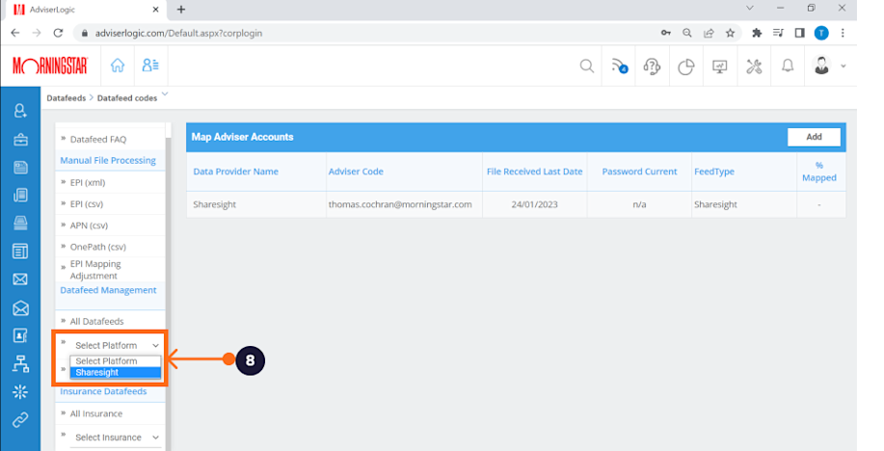Click the open envelope icon in left sidebar
Screen dimensions: 884x451
click(20, 307)
